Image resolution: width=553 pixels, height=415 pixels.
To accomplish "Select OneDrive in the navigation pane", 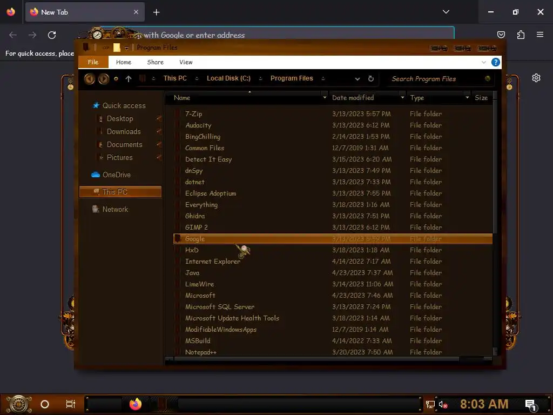I will [117, 175].
